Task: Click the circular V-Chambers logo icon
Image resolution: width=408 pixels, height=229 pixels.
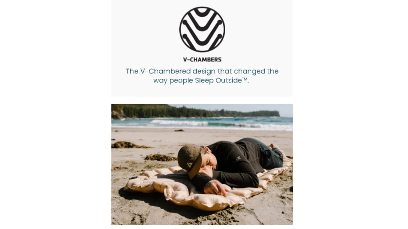Action: tap(202, 29)
